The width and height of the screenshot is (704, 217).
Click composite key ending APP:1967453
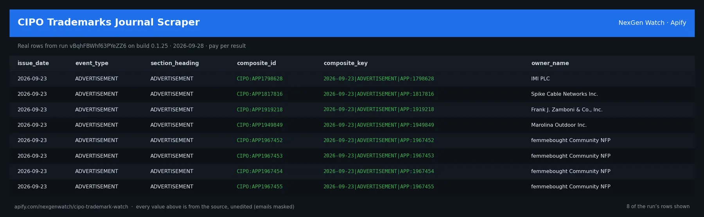pyautogui.click(x=379, y=156)
